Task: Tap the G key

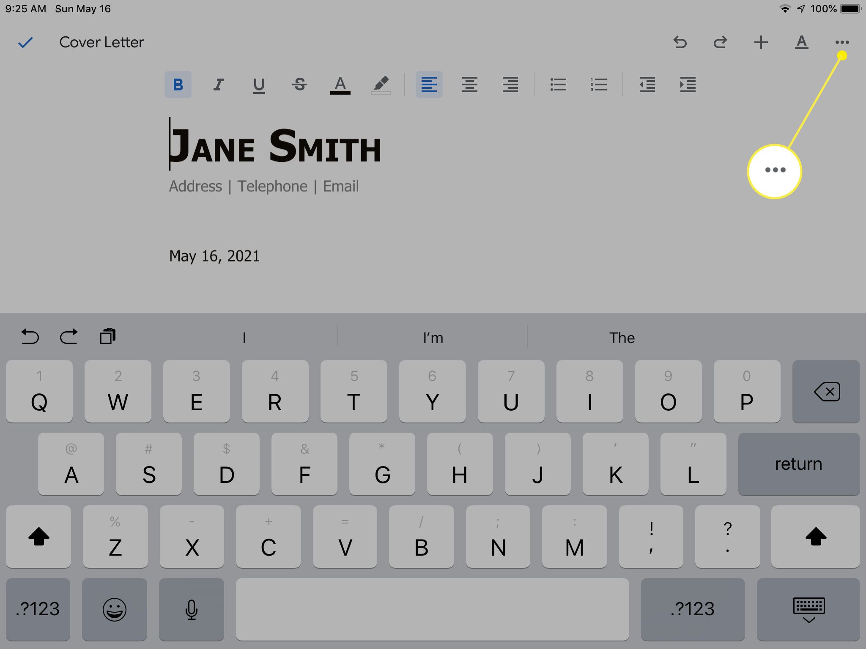Action: [382, 464]
